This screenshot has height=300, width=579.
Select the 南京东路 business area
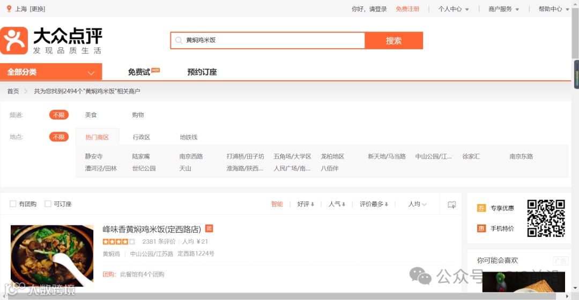(x=522, y=156)
